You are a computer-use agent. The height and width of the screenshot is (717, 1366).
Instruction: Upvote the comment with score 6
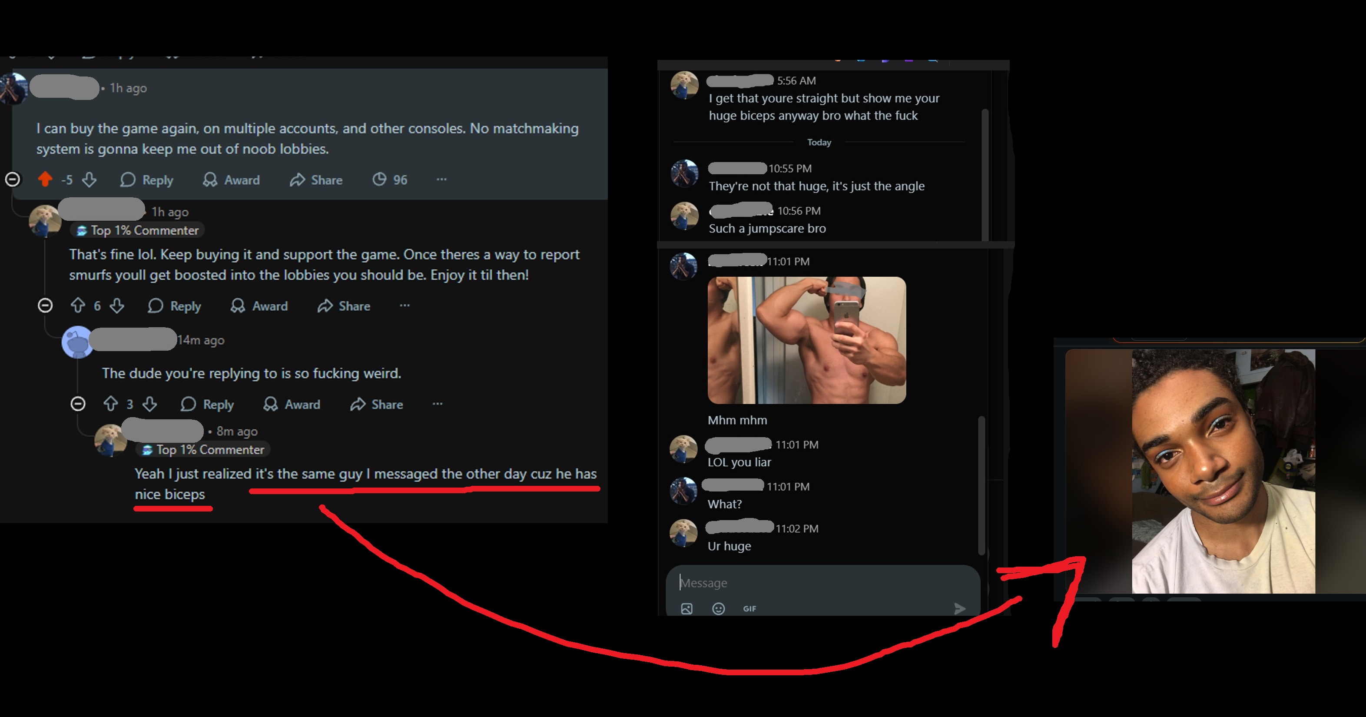point(78,305)
